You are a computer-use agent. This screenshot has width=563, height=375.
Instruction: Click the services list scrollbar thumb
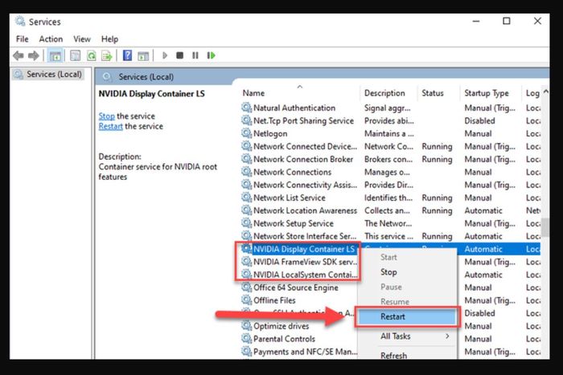tap(545, 227)
